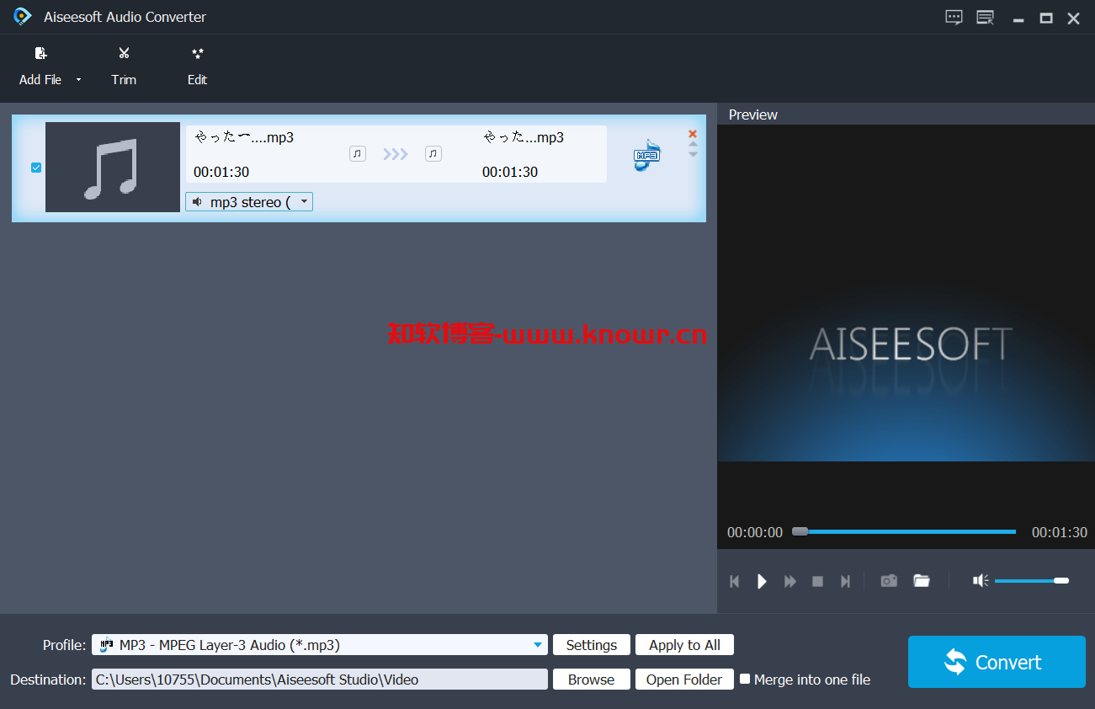The width and height of the screenshot is (1095, 709).
Task: Open the register menu icon in title bar
Action: (x=985, y=18)
